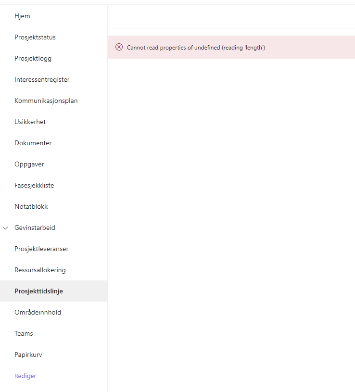View the Oppgaver list
This screenshot has width=355, height=392.
point(29,164)
